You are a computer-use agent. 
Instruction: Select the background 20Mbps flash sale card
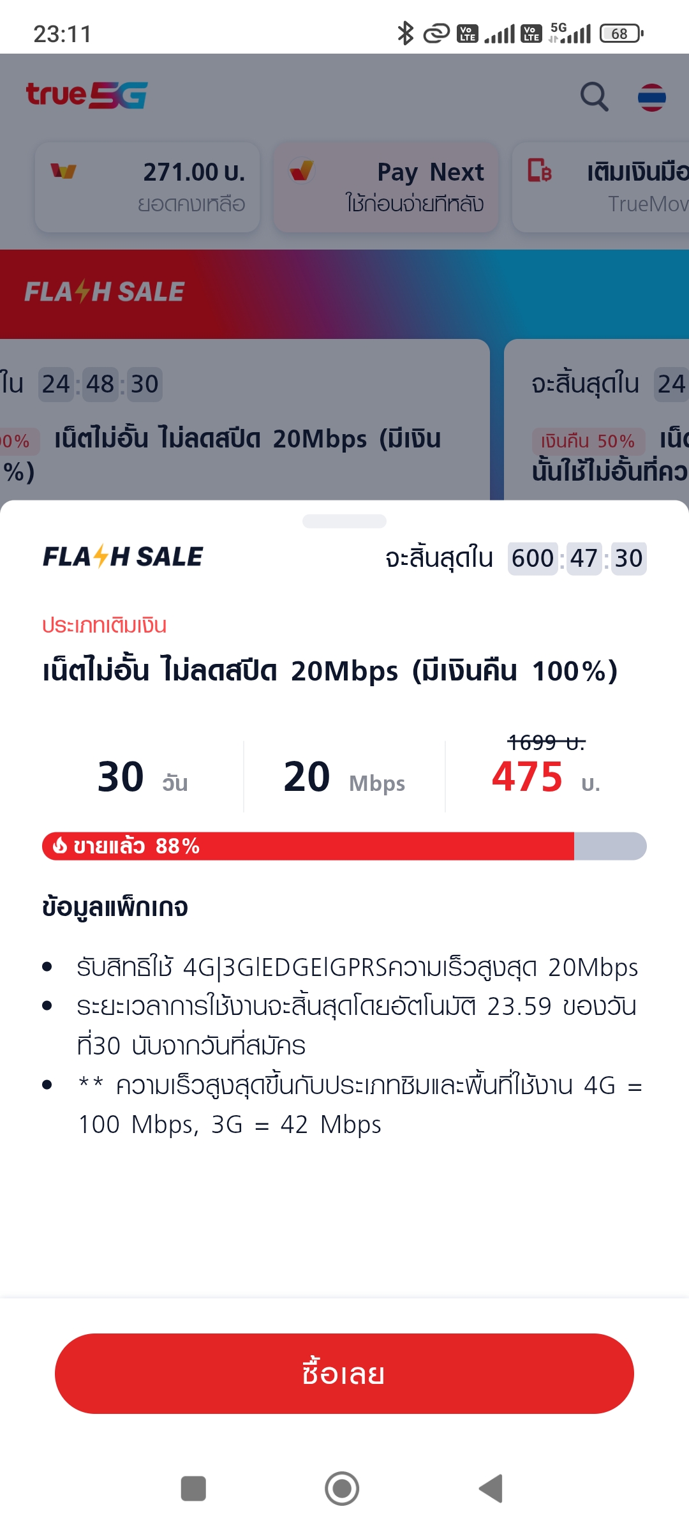(x=242, y=421)
